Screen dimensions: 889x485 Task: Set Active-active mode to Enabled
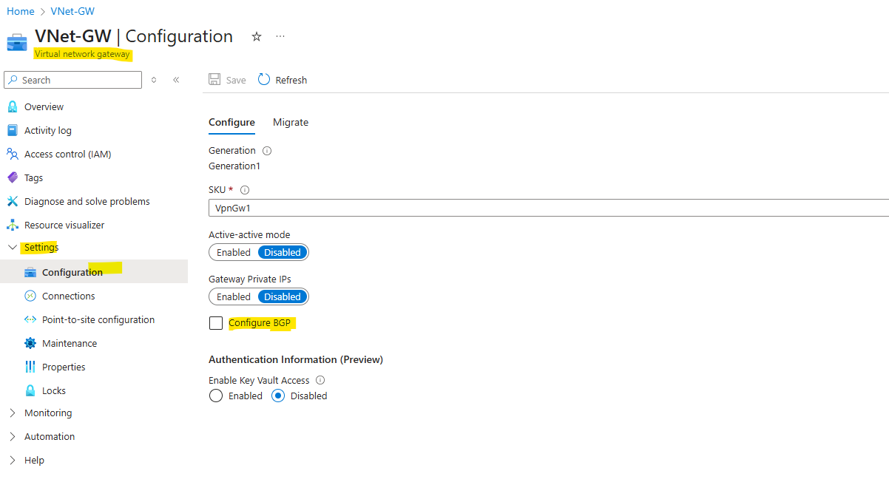coord(234,252)
